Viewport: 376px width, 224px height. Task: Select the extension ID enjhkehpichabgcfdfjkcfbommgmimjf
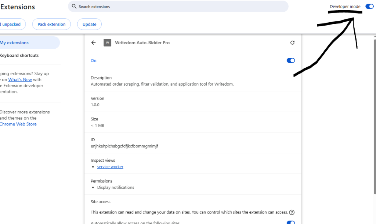tap(124, 146)
